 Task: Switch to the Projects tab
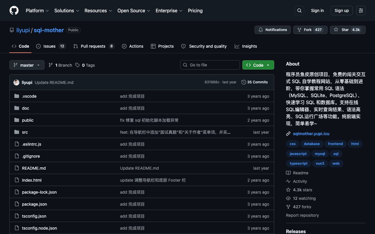(162, 46)
